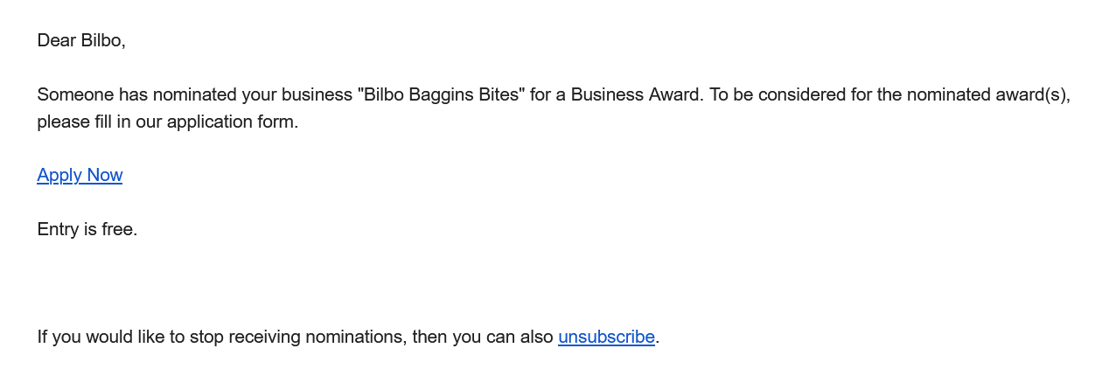Click the business name "Bilbo Baggins Bites"
This screenshot has height=383, width=1102.
pyautogui.click(x=441, y=94)
